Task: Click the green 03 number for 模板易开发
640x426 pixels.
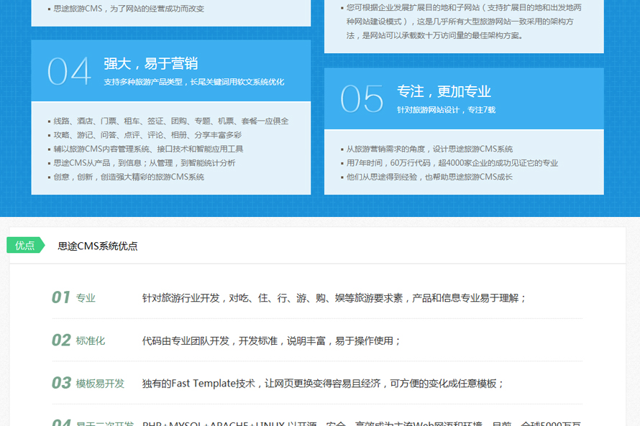Action: coord(61,383)
